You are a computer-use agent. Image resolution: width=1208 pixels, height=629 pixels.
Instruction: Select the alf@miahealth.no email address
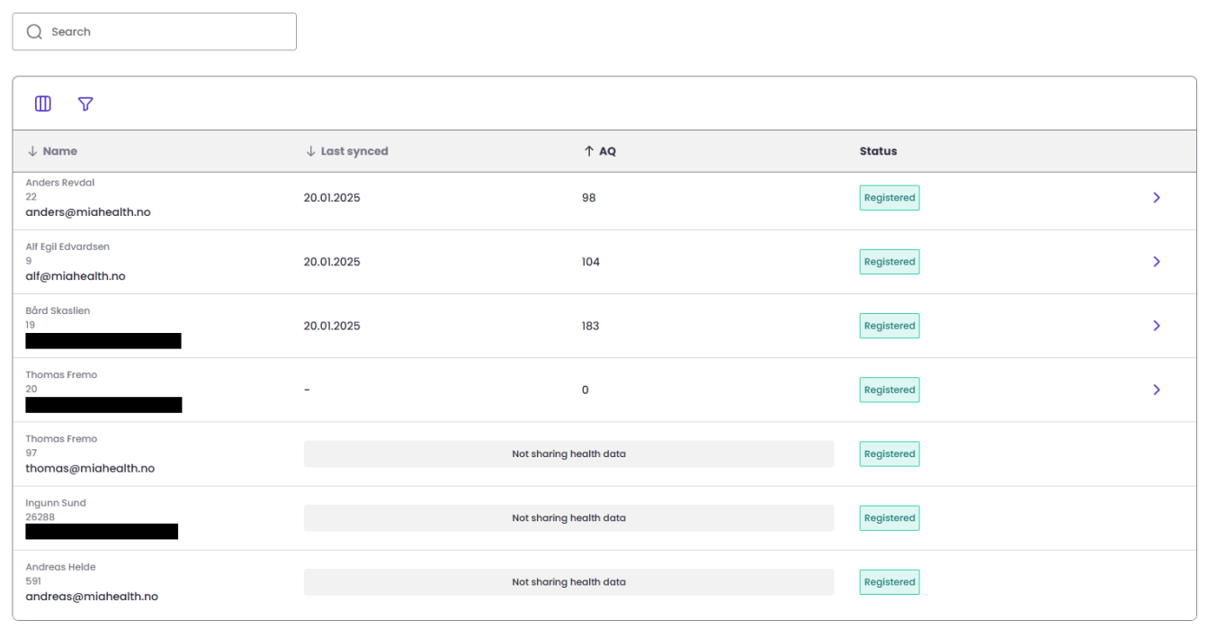(76, 276)
